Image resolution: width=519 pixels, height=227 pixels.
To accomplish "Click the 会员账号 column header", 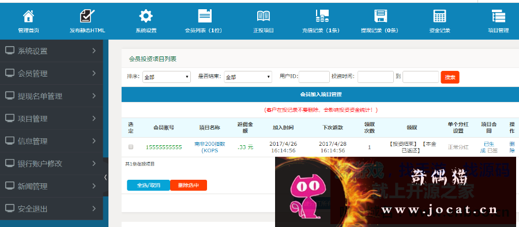I will pyautogui.click(x=164, y=127).
